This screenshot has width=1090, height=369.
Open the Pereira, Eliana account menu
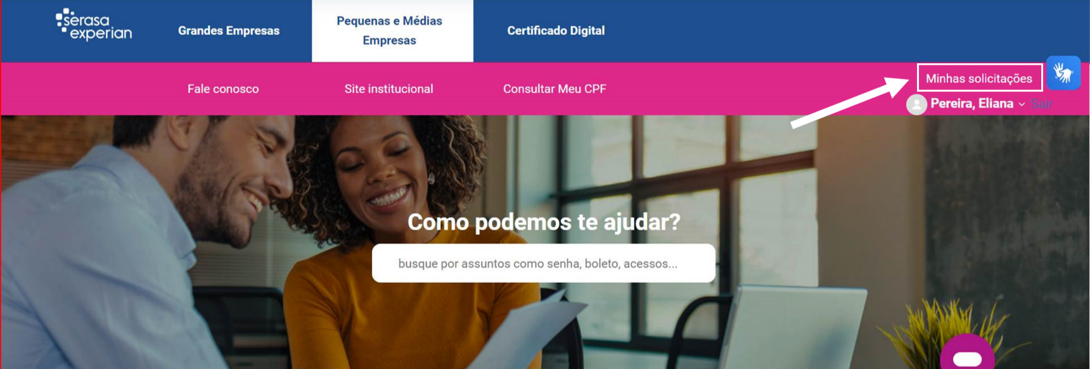[x=971, y=104]
